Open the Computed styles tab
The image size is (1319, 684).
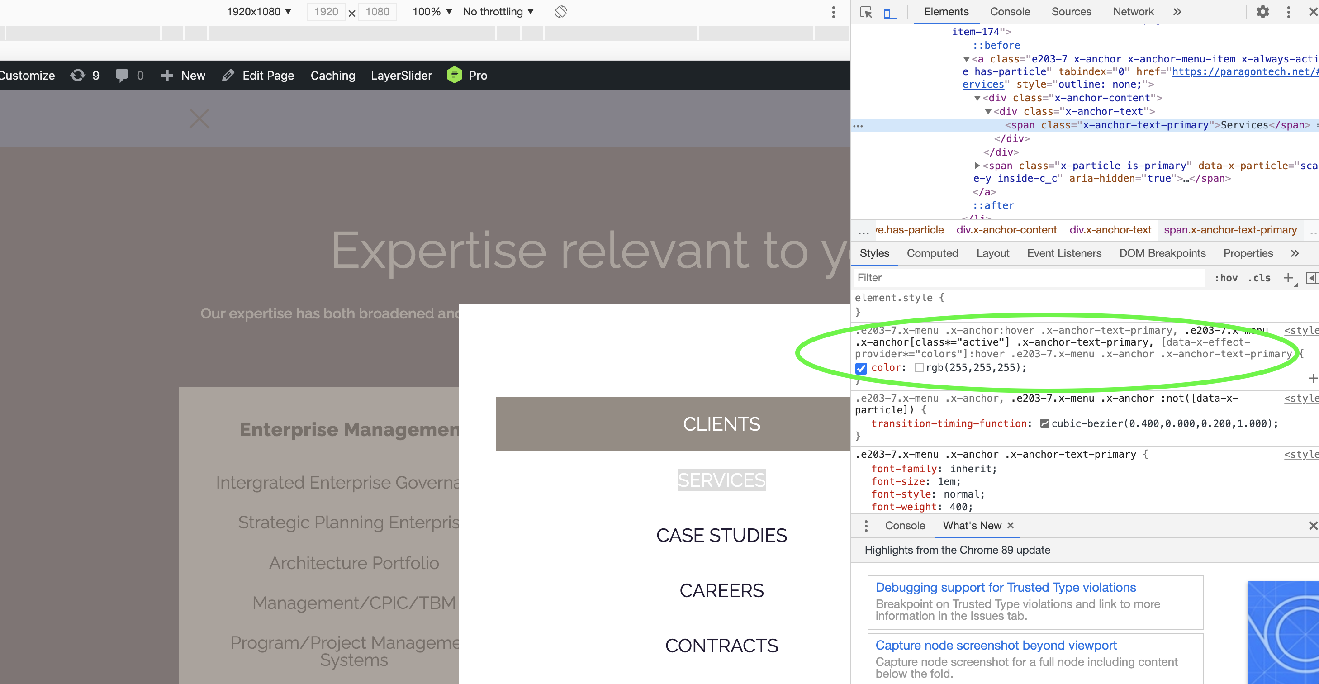pos(932,253)
